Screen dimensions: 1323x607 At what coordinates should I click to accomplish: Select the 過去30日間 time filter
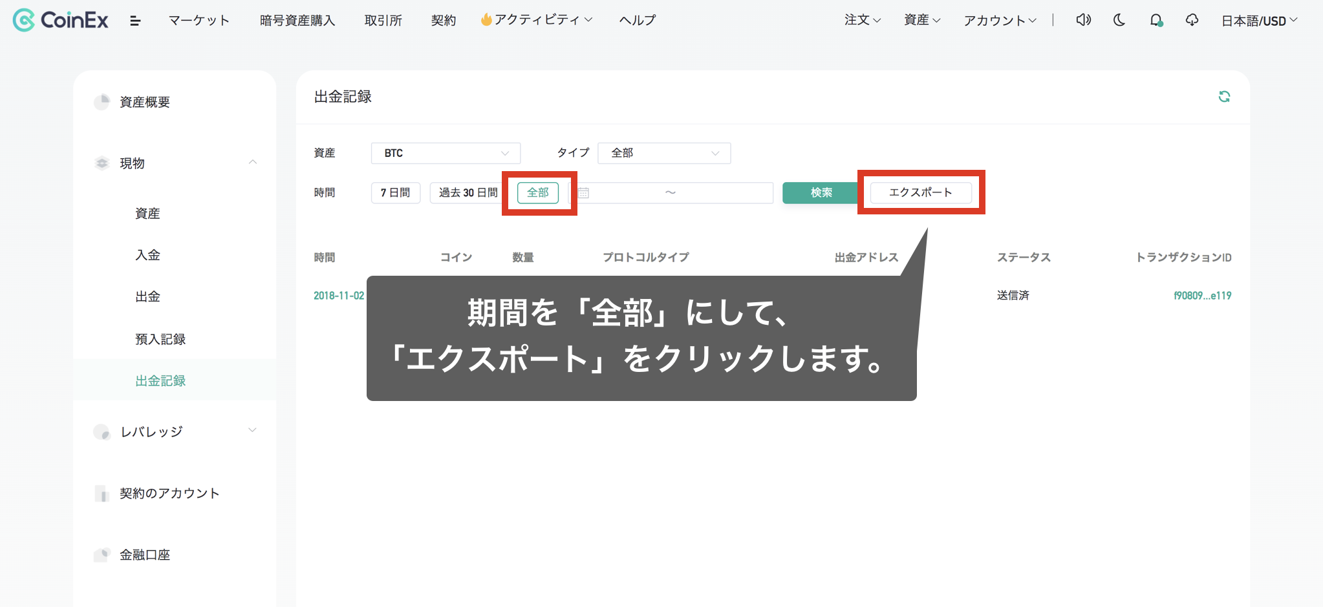[x=467, y=192]
